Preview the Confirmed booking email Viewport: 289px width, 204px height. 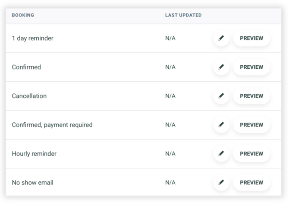pos(251,67)
